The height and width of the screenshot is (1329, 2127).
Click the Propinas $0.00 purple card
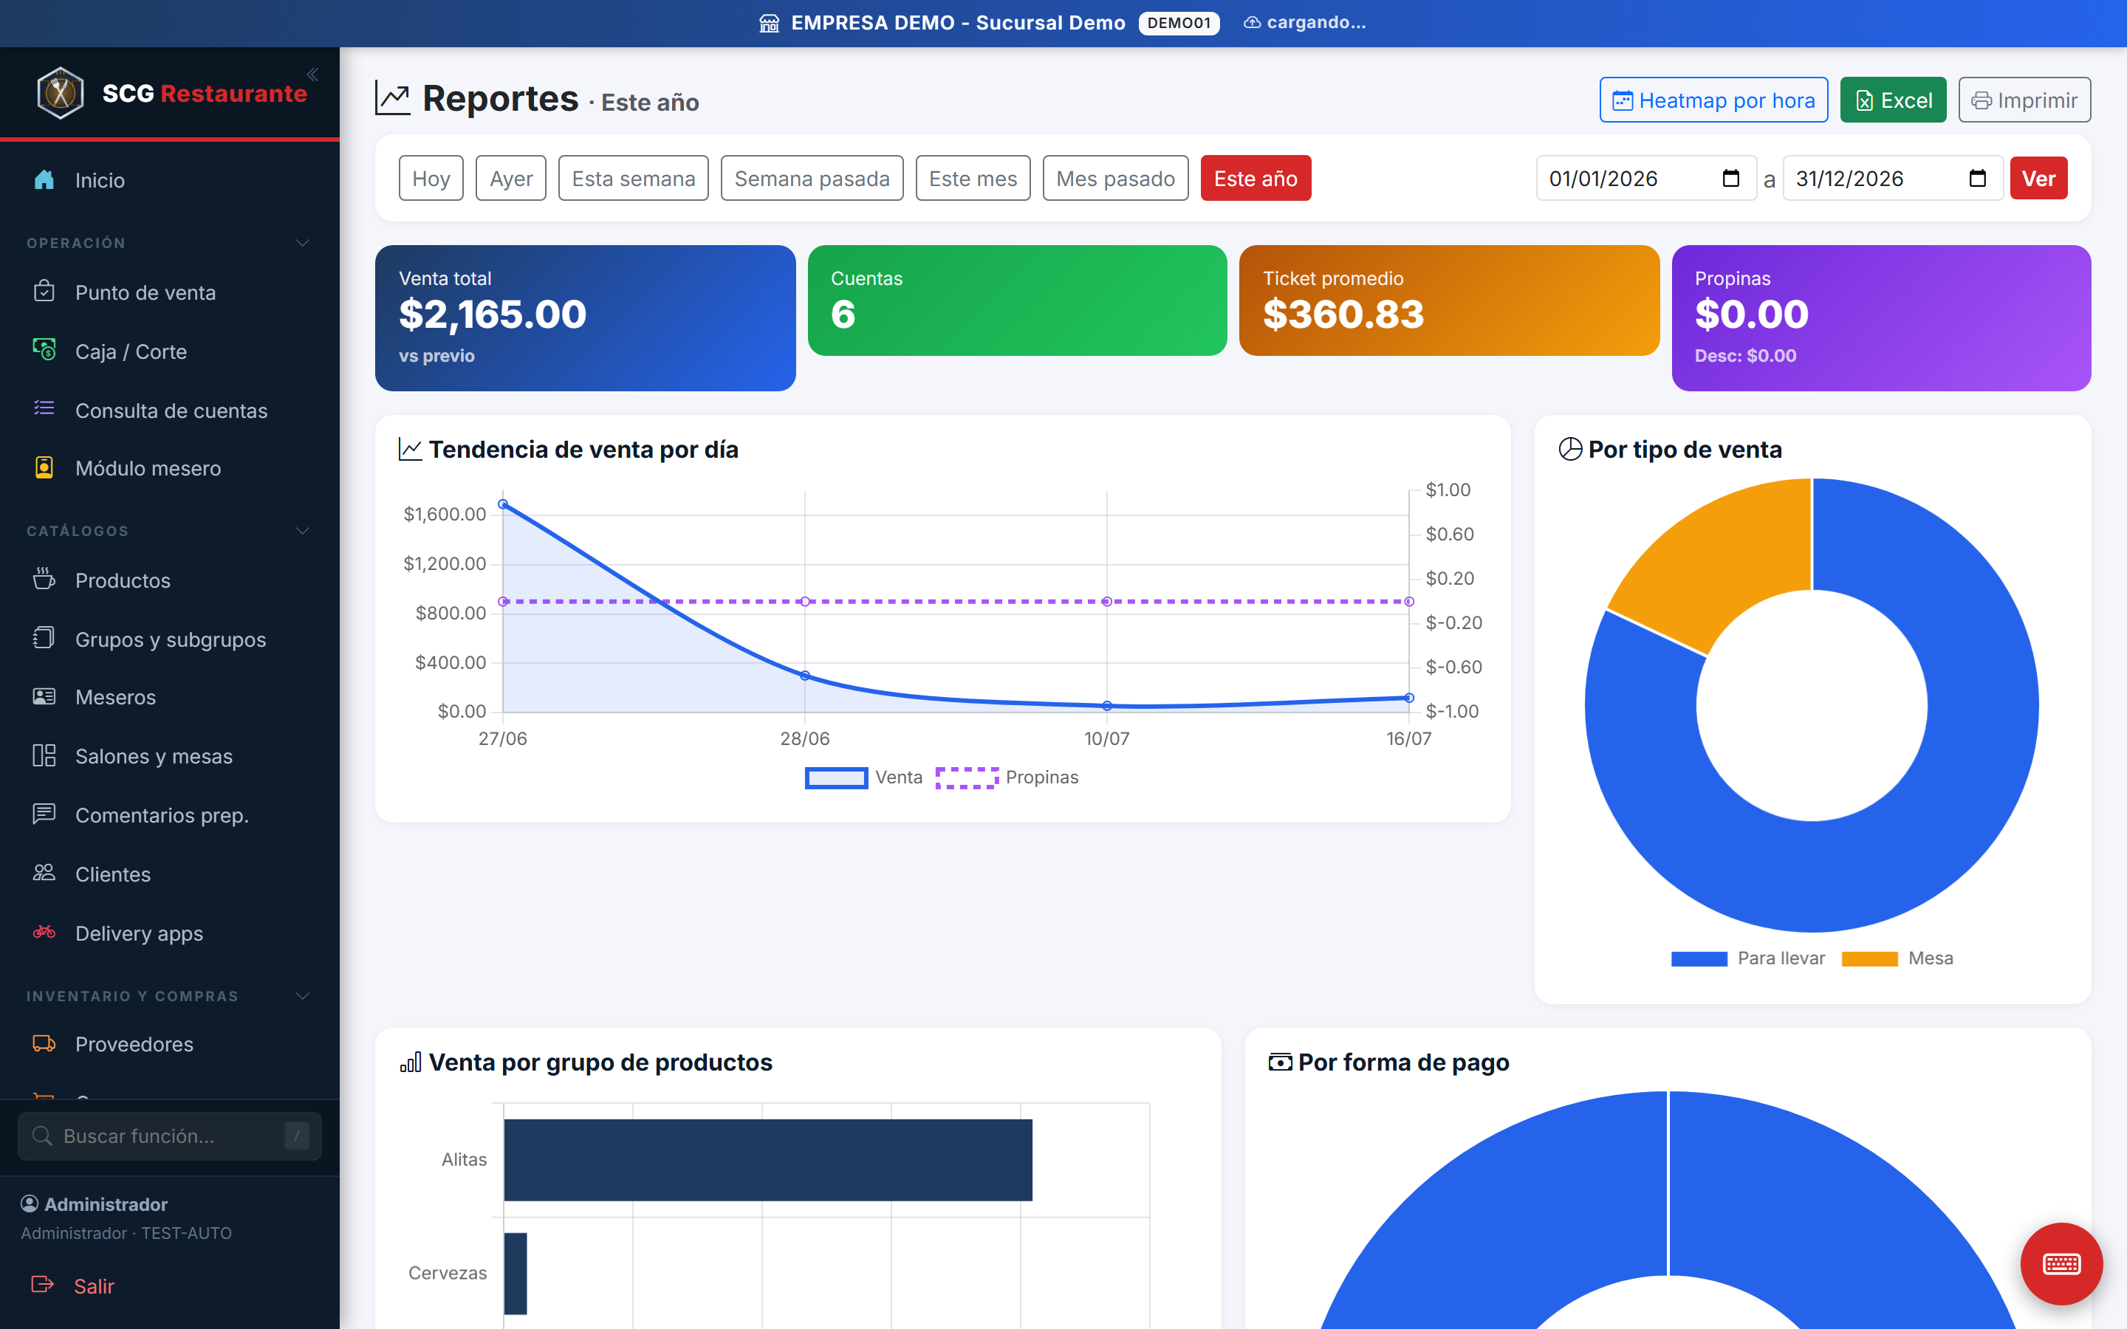tap(1881, 317)
